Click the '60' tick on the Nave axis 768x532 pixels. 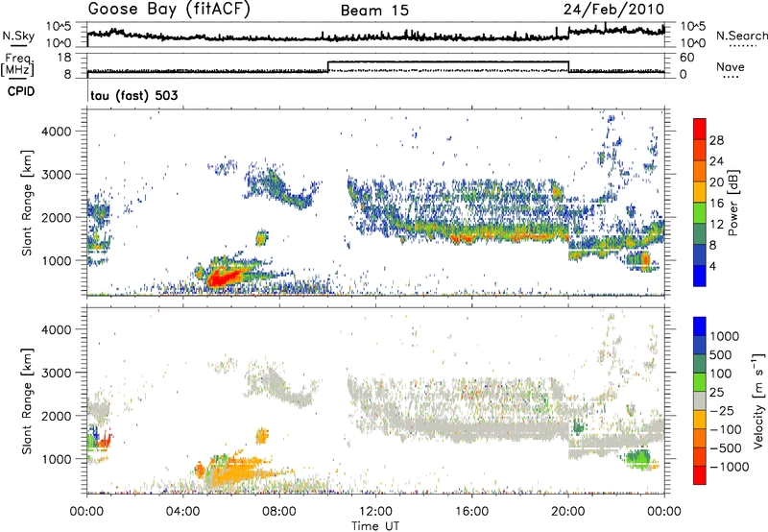[x=686, y=58]
